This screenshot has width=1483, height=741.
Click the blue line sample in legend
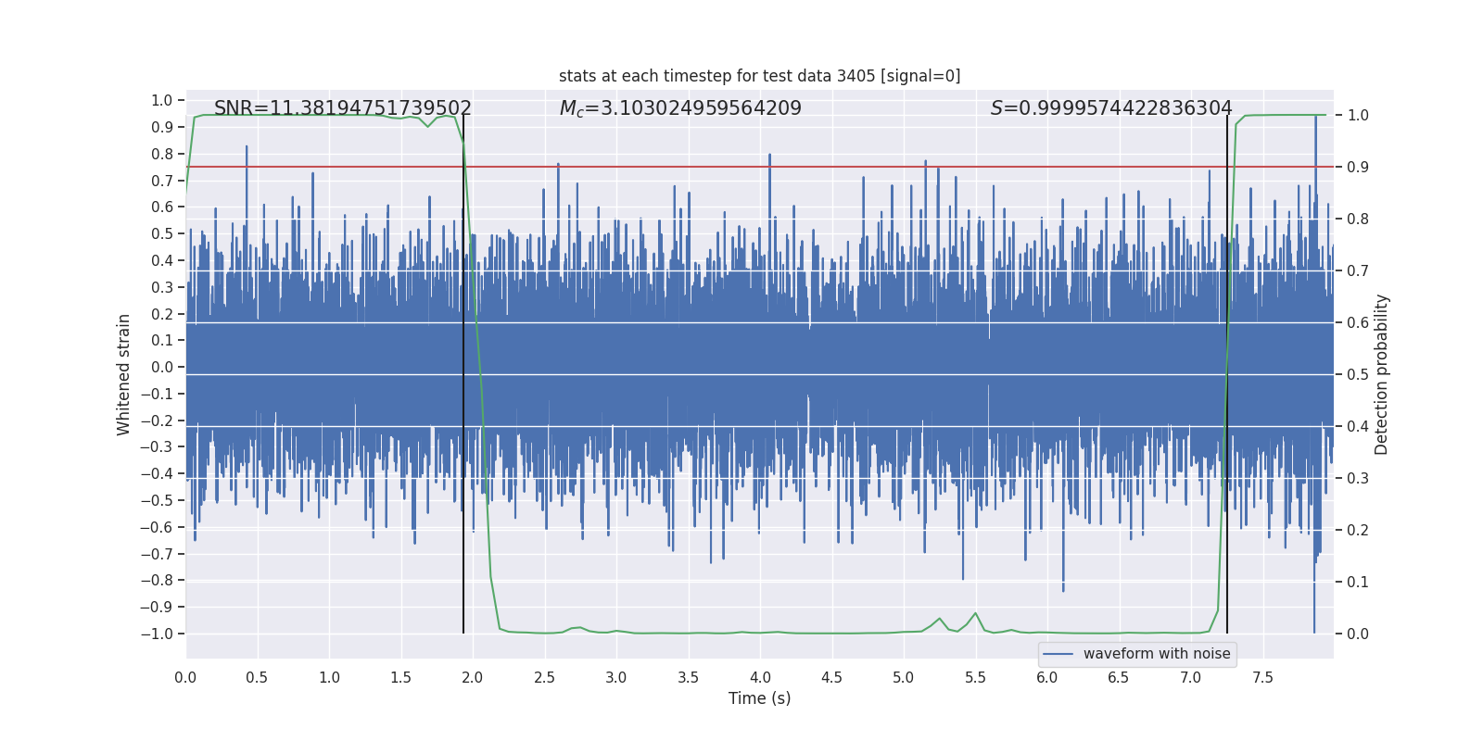tap(1058, 654)
